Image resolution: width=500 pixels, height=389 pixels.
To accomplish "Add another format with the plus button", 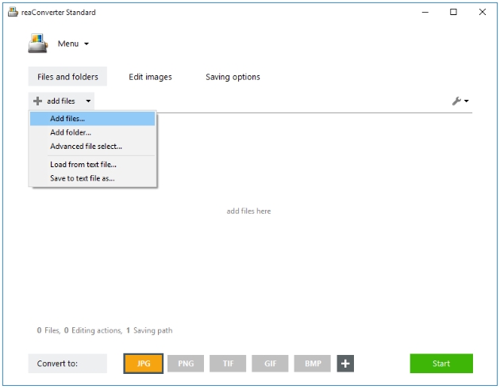I will [345, 363].
